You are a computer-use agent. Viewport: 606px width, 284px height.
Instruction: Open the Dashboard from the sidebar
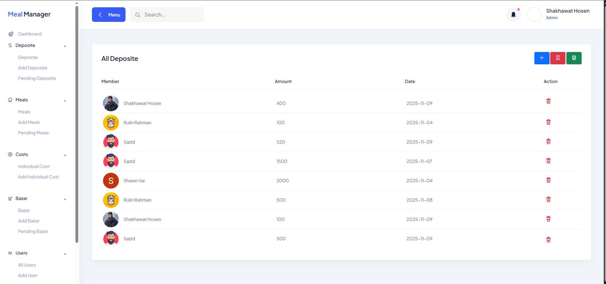29,34
